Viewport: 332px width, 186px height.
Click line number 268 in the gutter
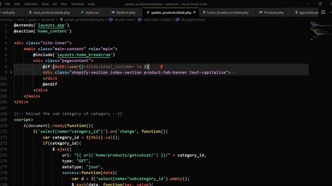point(4,114)
